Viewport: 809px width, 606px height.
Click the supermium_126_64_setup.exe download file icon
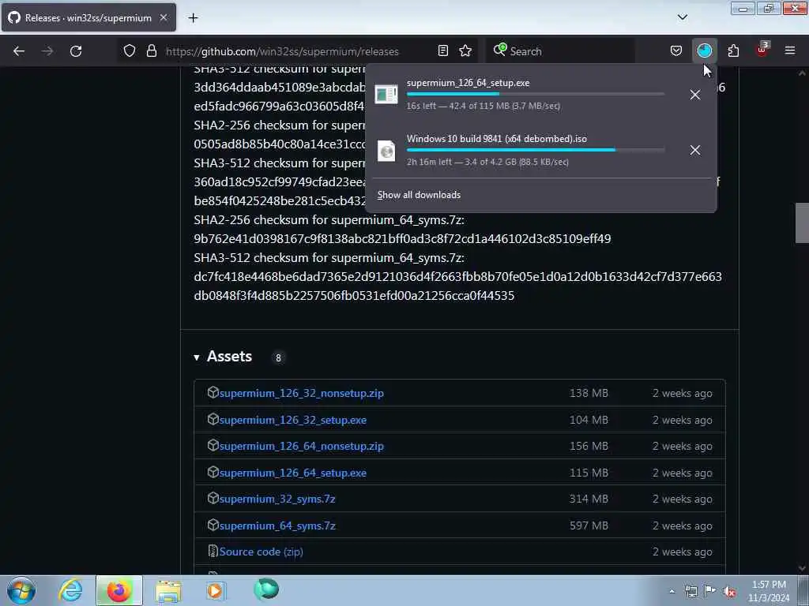(x=386, y=95)
